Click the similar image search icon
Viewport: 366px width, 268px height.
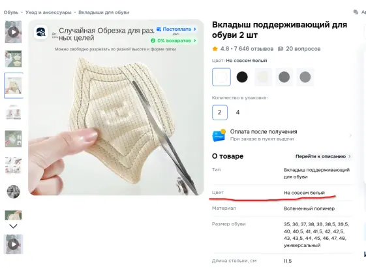coord(41,32)
